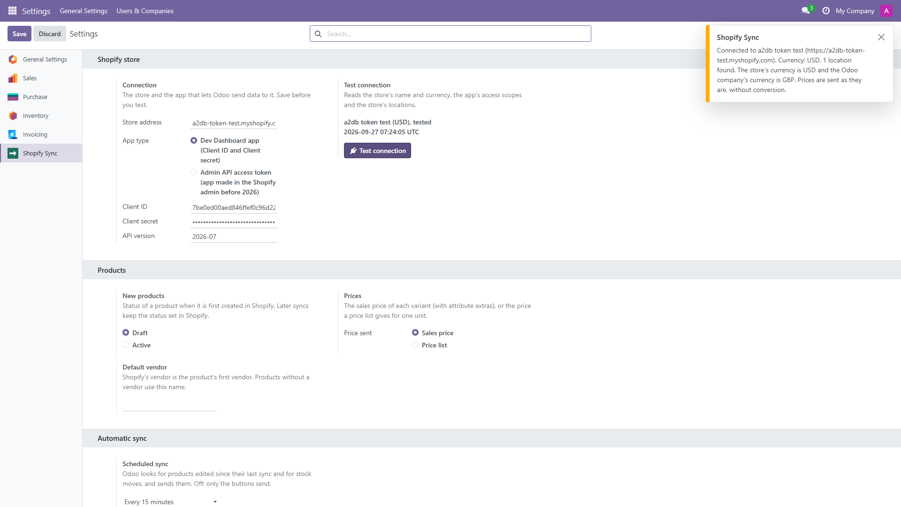Open the My Company switcher
Viewport: 901px width, 507px height.
point(855,11)
